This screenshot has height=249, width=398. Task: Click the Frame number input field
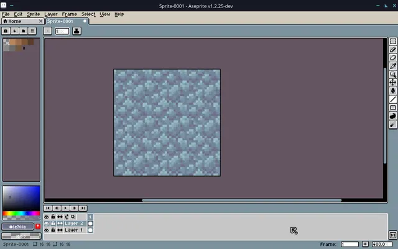click(349, 245)
